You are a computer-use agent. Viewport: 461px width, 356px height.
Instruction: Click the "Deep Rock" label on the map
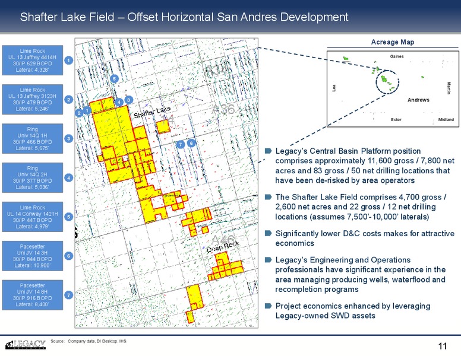(223, 247)
